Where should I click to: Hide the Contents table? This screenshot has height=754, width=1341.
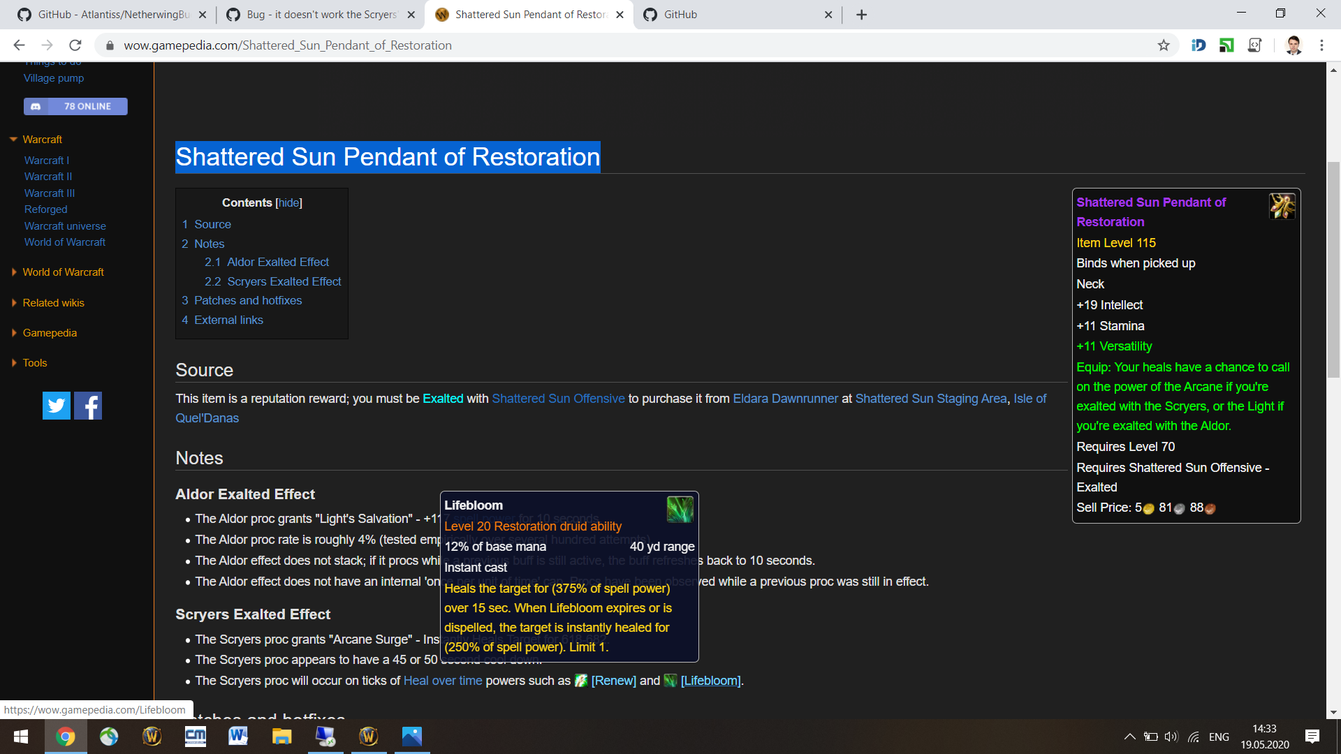pos(288,202)
